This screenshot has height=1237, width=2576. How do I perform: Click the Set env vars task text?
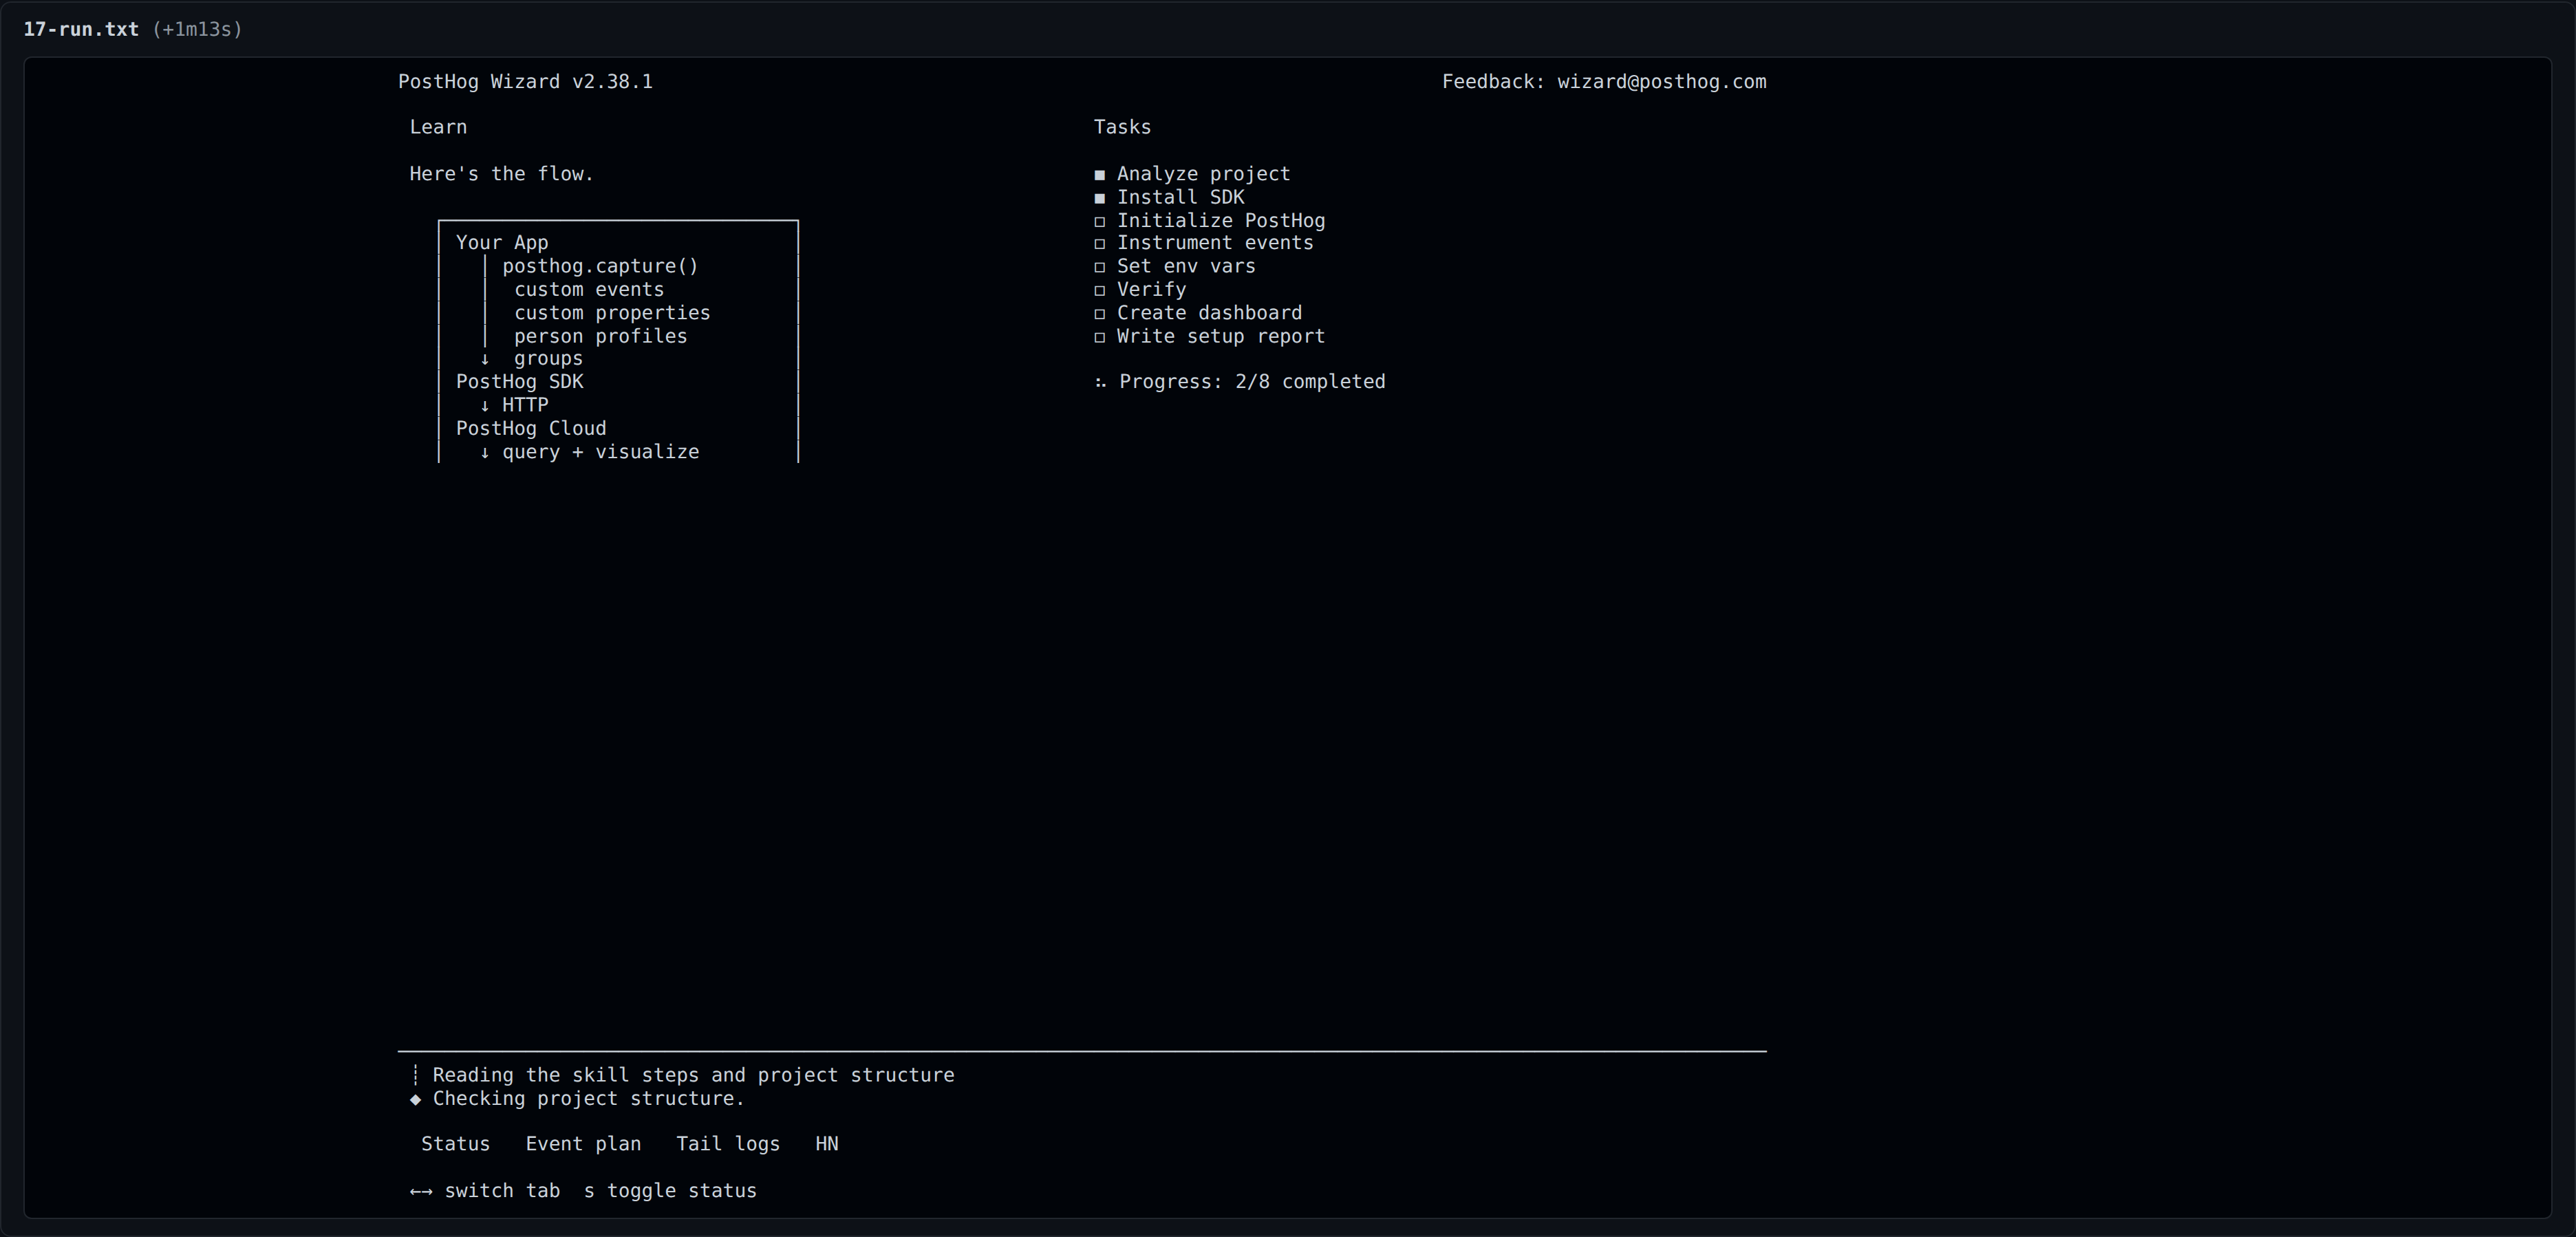[x=1186, y=266]
